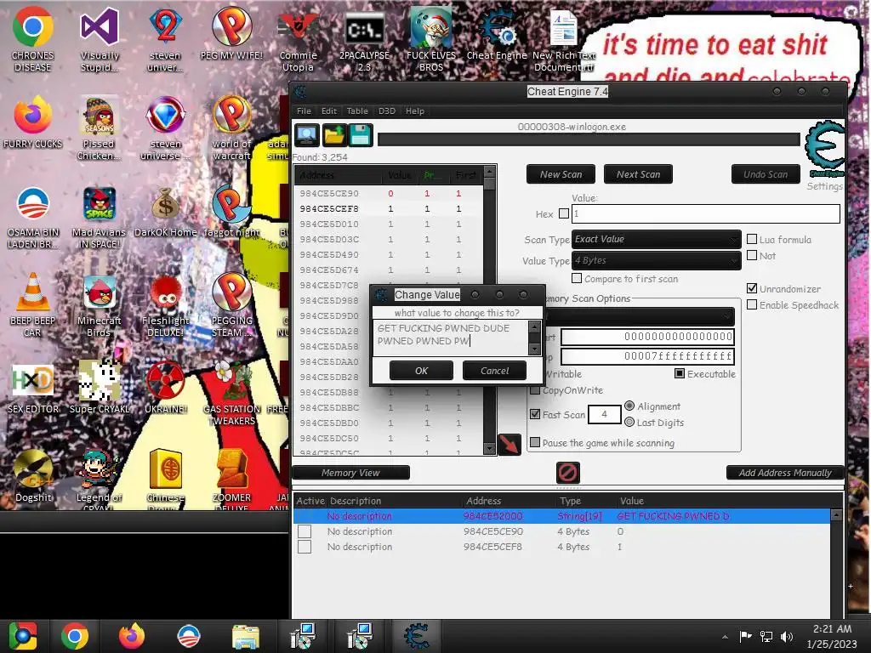The width and height of the screenshot is (871, 653).
Task: Click the Next Scan button
Action: pos(638,174)
